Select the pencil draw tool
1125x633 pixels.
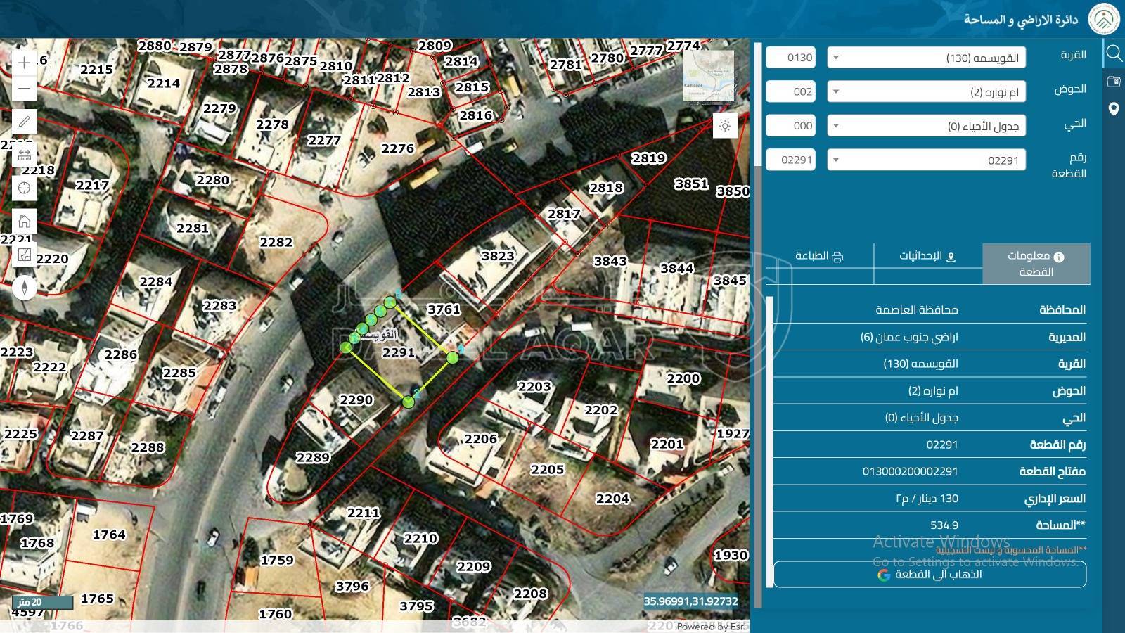pos(24,122)
